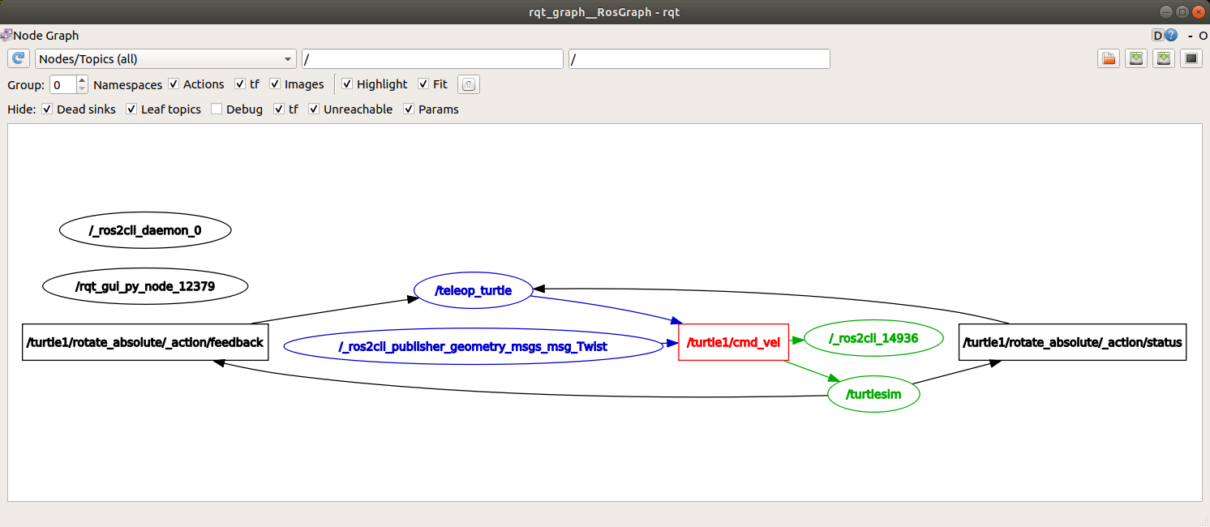This screenshot has width=1210, height=527.
Task: Refresh the ROS graph
Action: tap(19, 59)
